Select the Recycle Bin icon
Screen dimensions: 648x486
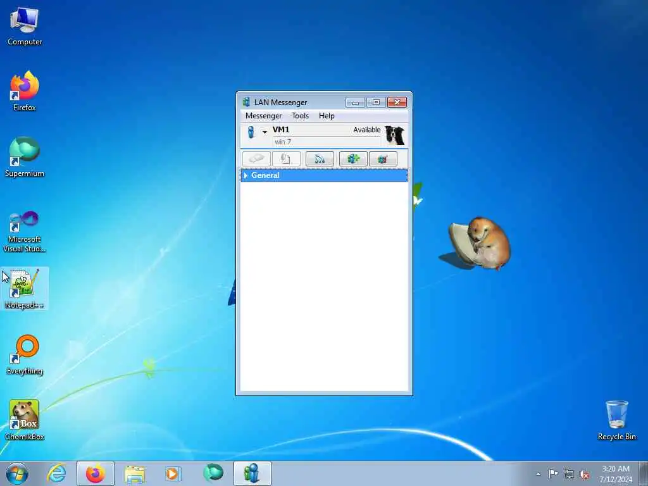(616, 420)
